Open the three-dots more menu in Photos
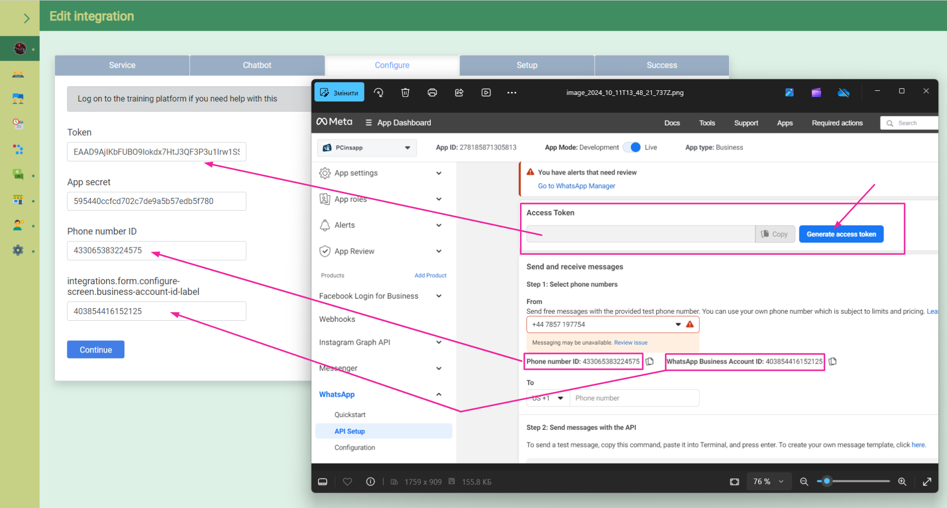This screenshot has height=508, width=947. coord(512,92)
